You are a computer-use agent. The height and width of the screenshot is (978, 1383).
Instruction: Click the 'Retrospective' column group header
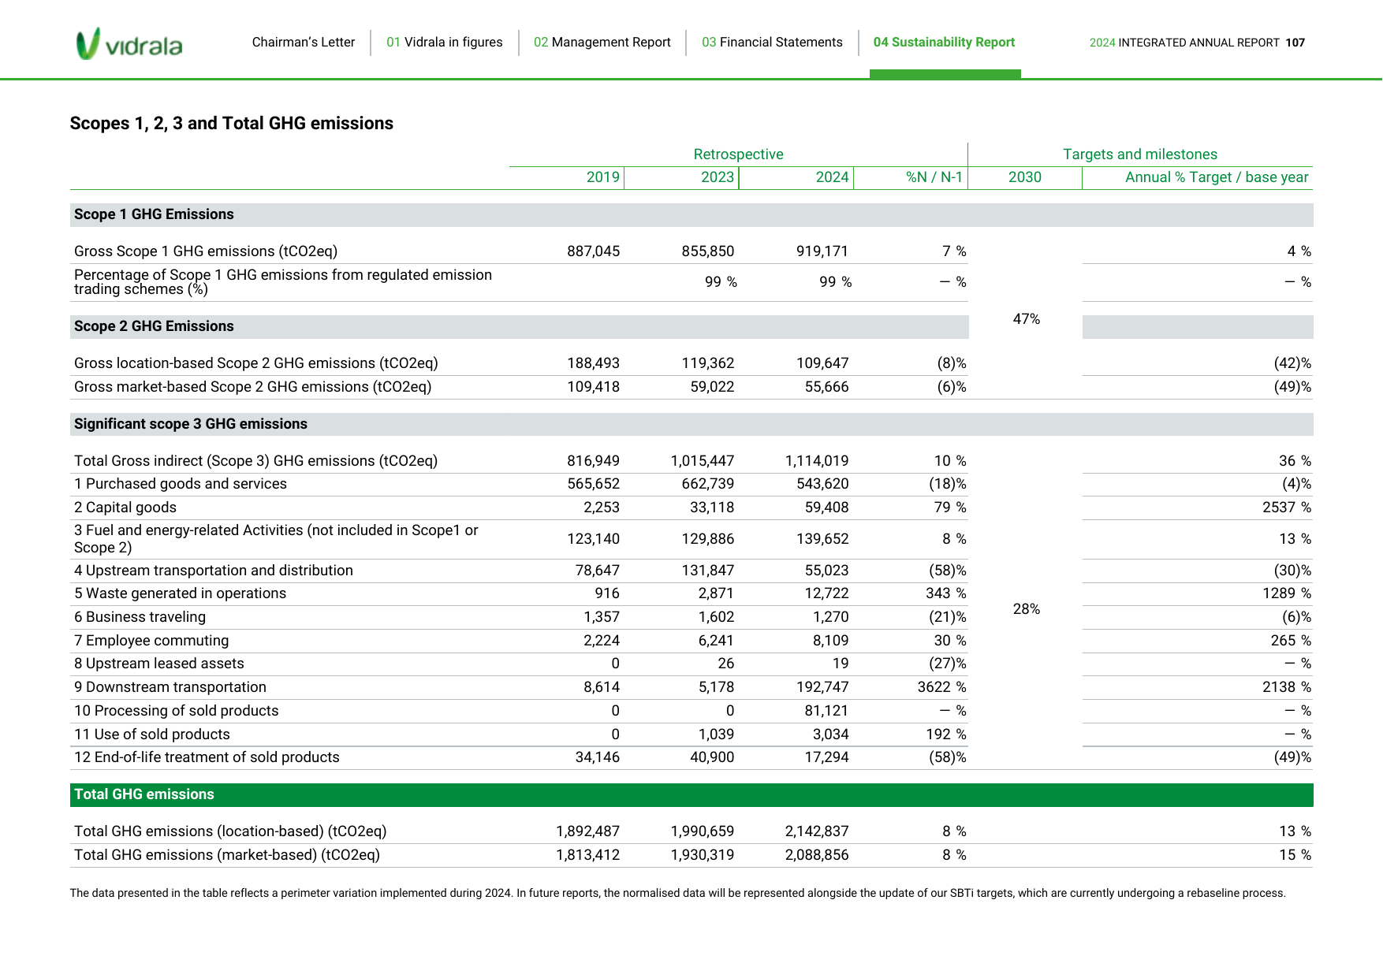(x=739, y=154)
